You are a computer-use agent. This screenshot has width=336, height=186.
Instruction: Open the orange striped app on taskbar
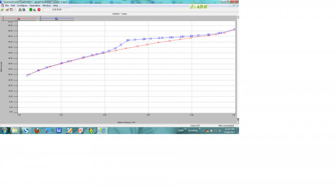[70, 131]
